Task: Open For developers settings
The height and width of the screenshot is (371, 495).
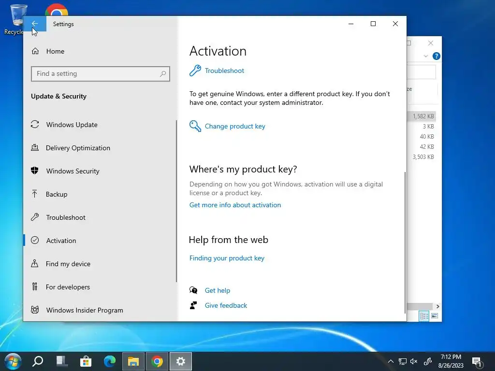Action: pyautogui.click(x=68, y=287)
